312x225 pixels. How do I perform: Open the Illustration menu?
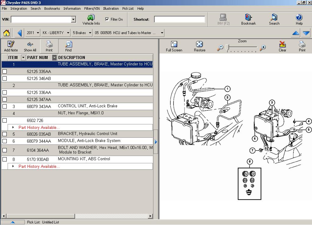111,9
